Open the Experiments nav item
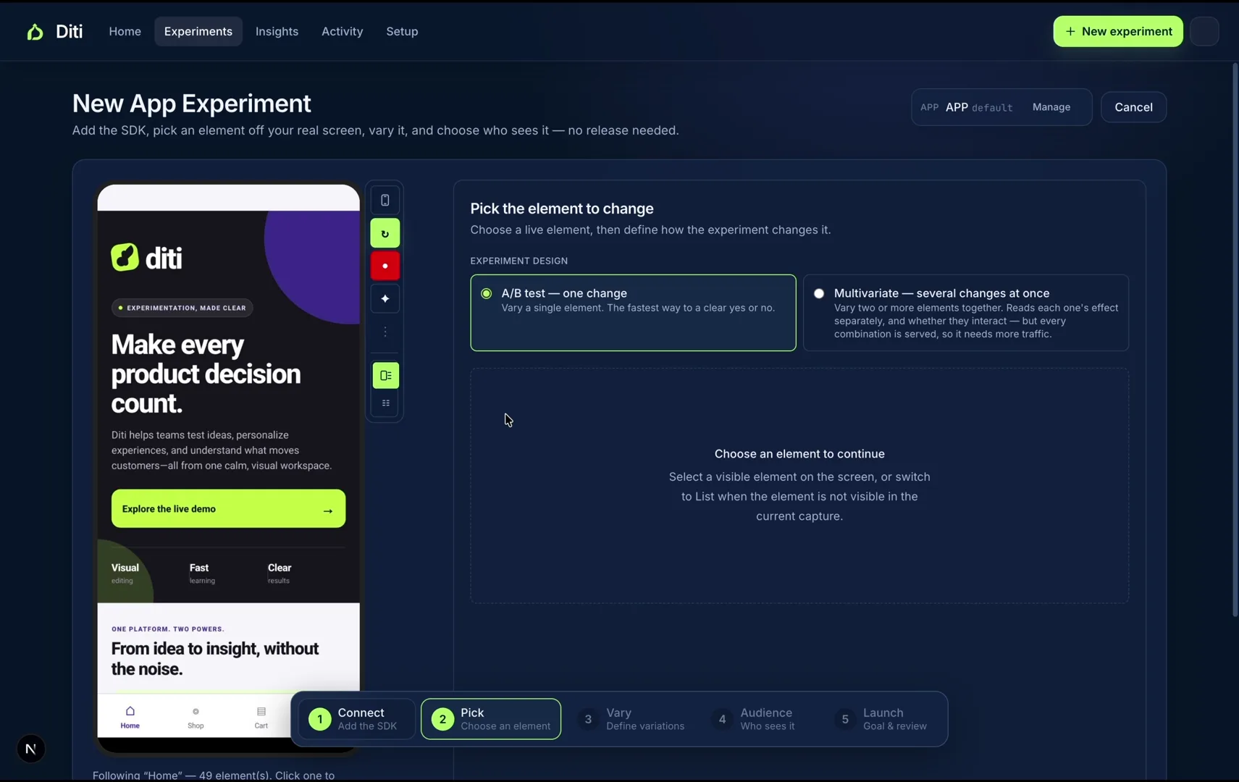 click(x=198, y=31)
